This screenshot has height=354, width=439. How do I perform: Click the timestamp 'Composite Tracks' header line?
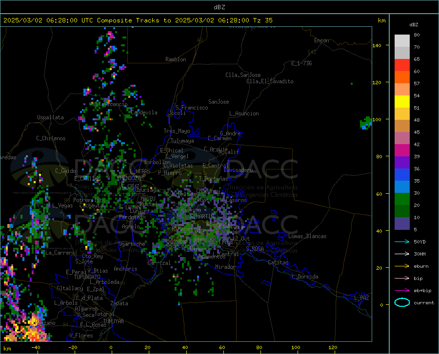[138, 20]
